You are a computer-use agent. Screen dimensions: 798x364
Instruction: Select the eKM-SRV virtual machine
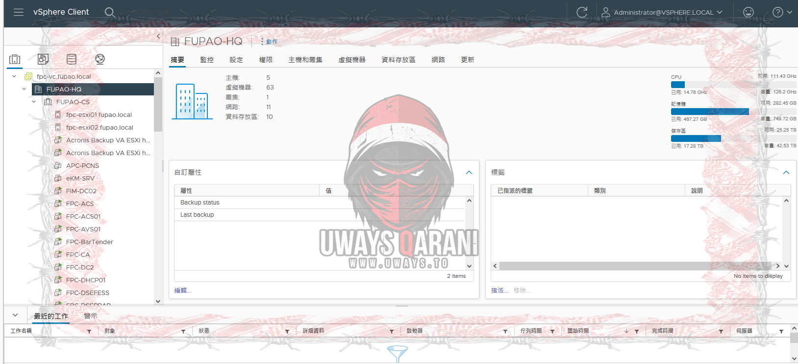(80, 178)
